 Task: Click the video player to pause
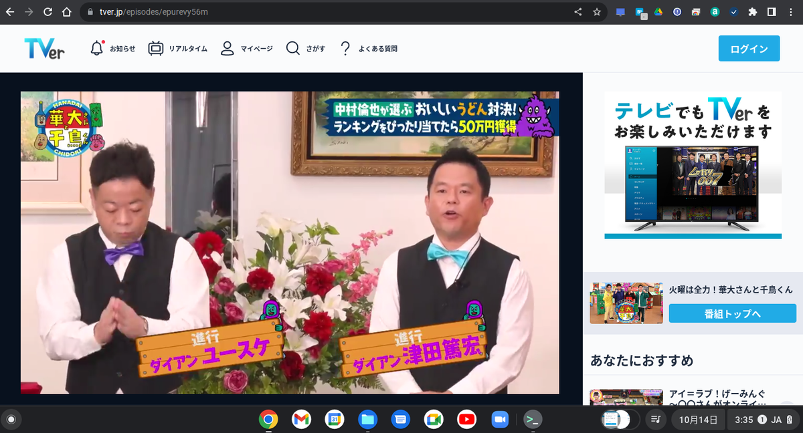pos(290,243)
